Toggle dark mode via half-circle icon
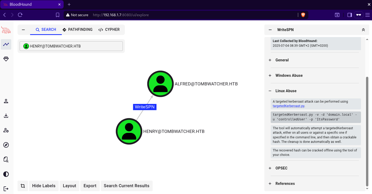This screenshot has width=372, height=194. click(6, 174)
